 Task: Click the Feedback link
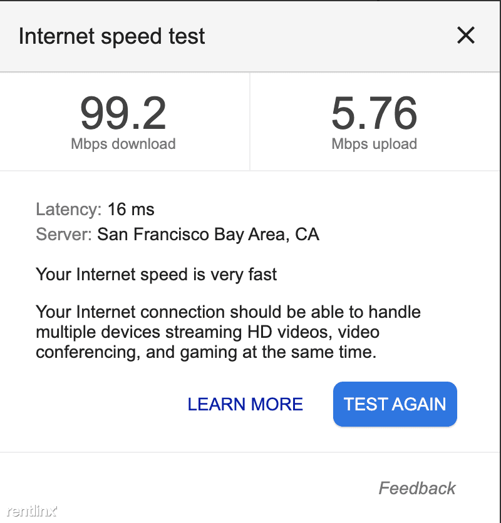(x=417, y=488)
